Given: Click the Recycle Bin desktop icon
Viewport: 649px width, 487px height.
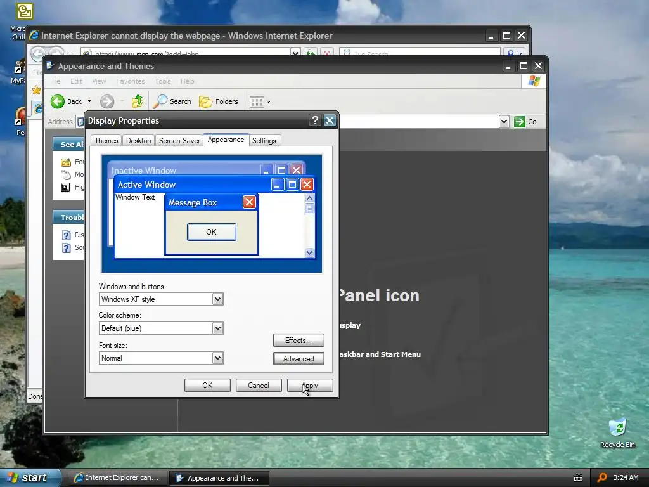Looking at the screenshot, I should coord(617,428).
